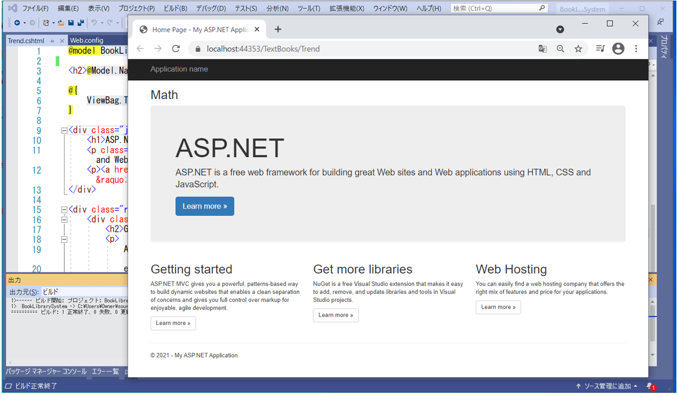678x395 pixels.
Task: Collapse the div block at line 16
Action: point(64,220)
